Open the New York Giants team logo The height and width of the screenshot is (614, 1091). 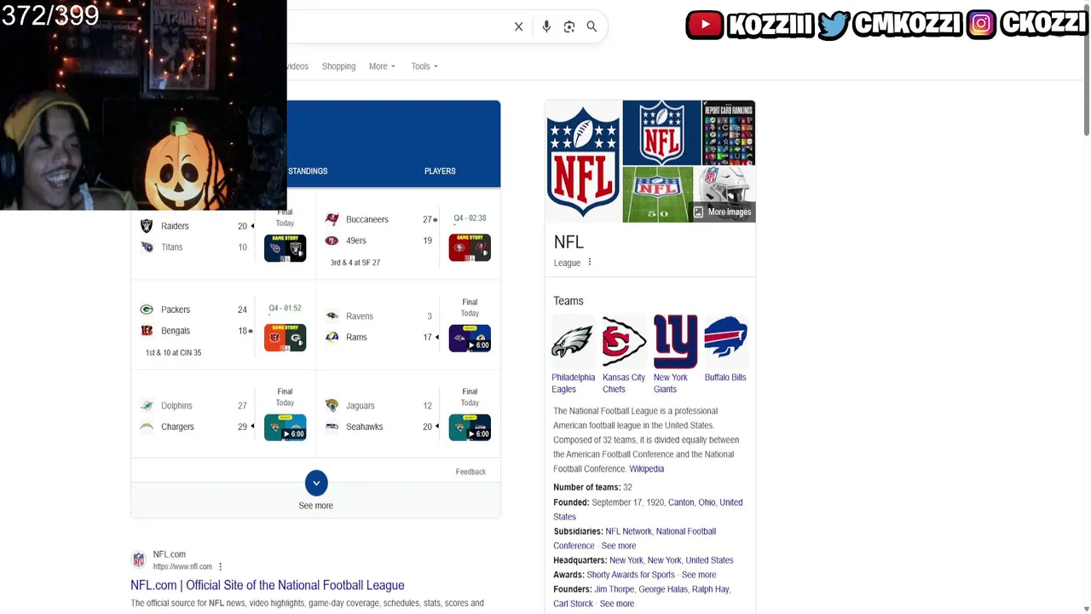point(675,342)
